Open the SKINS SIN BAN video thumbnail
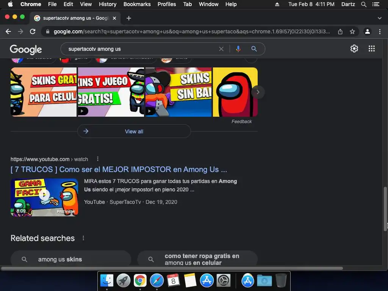Image resolution: width=388 pixels, height=291 pixels. (x=178, y=92)
